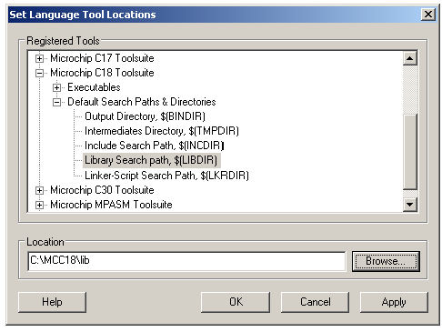
Task: Select Microchip C17 Toolsuite item
Action: [x=102, y=58]
